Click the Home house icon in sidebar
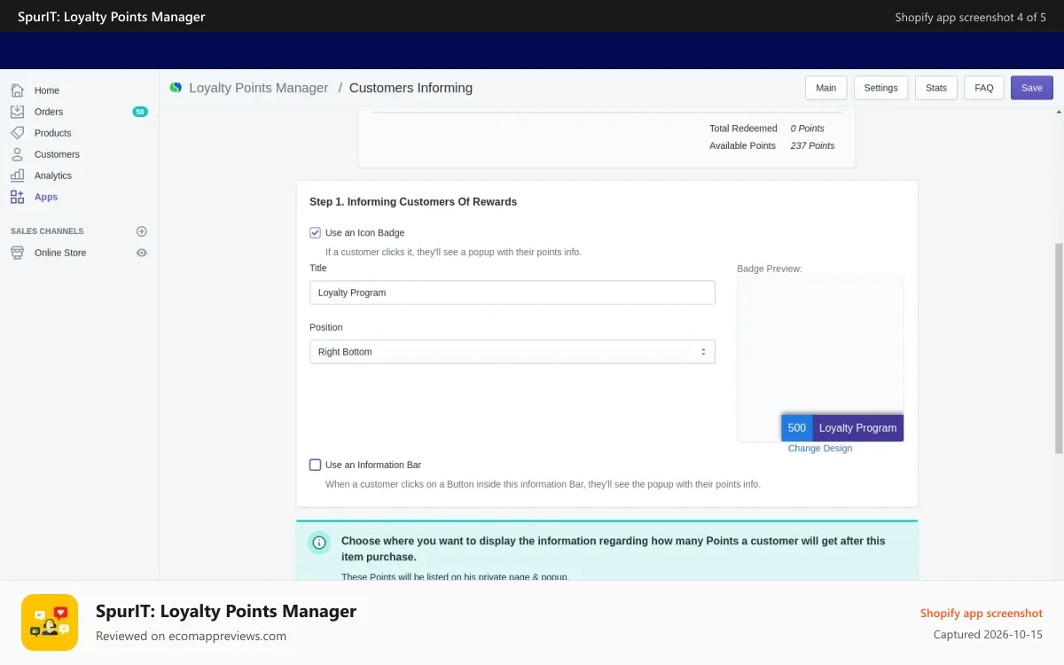 (x=17, y=90)
